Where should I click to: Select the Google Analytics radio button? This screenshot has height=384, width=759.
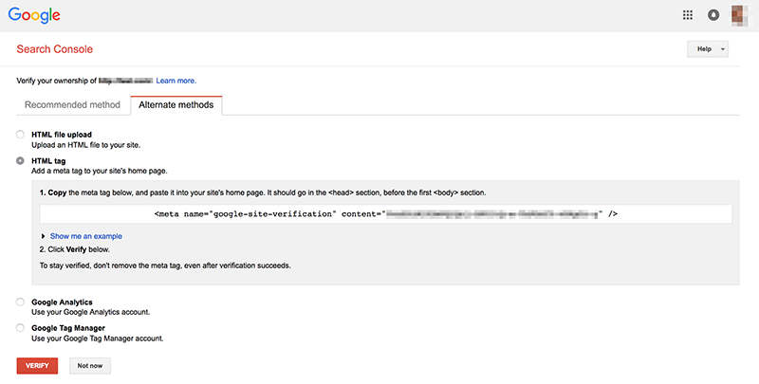20,302
